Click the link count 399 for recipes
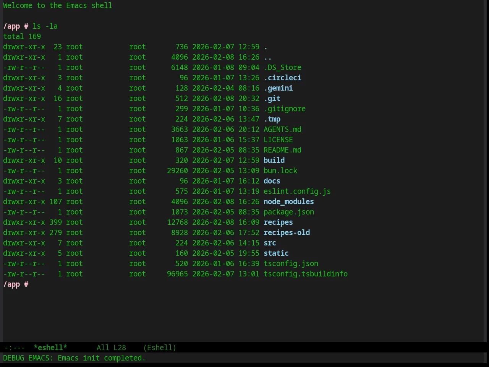This screenshot has height=367, width=489. click(x=55, y=222)
